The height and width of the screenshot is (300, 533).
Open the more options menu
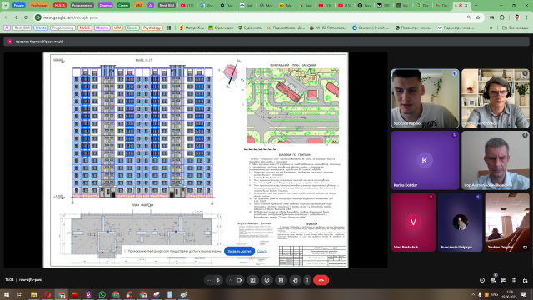307,280
